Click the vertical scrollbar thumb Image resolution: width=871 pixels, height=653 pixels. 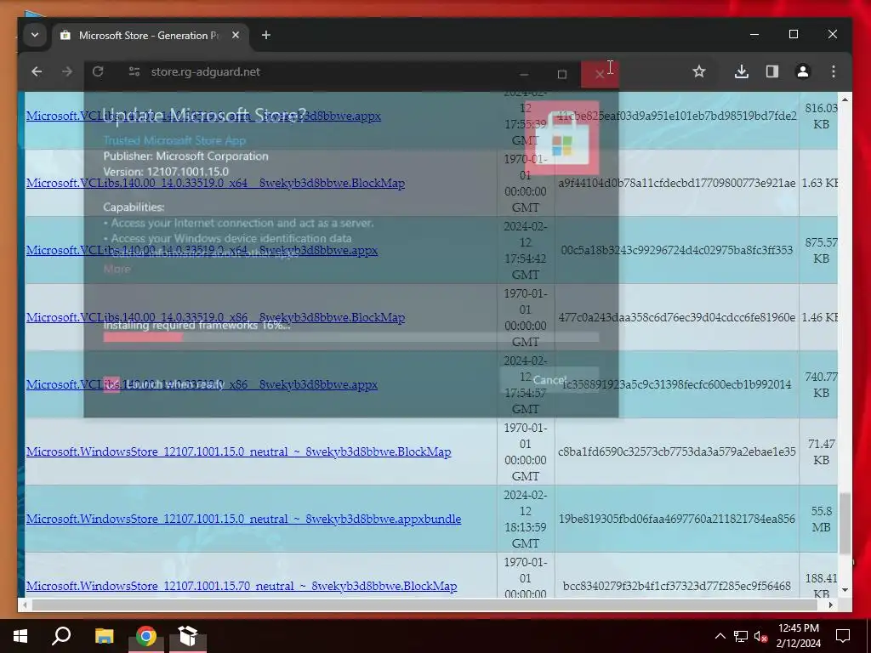(845, 523)
